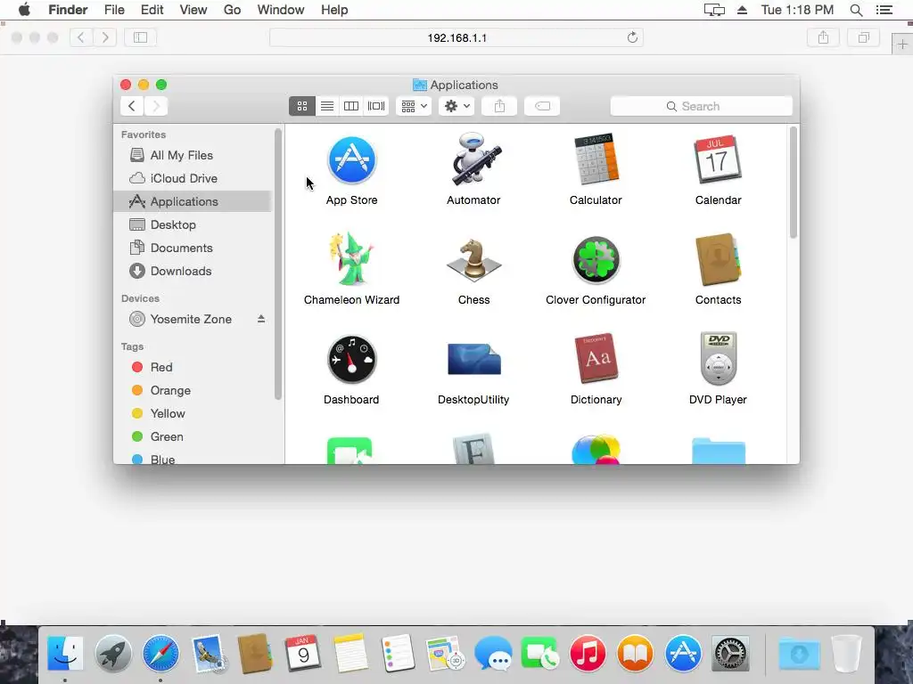Screen dimensions: 913x684
Task: Switch Finder to Cover Flow view
Action: (x=376, y=106)
